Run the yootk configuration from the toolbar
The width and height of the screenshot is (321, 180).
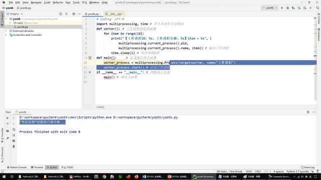(x=282, y=8)
